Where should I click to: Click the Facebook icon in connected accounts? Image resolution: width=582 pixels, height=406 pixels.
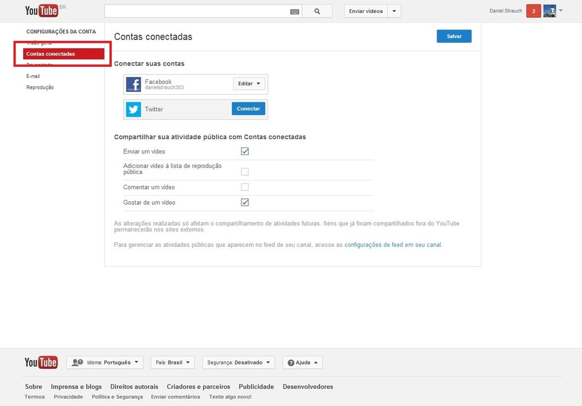(133, 83)
